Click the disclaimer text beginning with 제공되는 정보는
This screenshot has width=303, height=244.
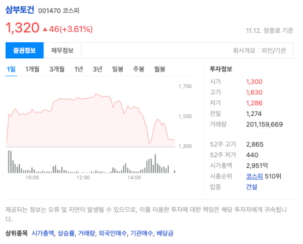pyautogui.click(x=146, y=214)
